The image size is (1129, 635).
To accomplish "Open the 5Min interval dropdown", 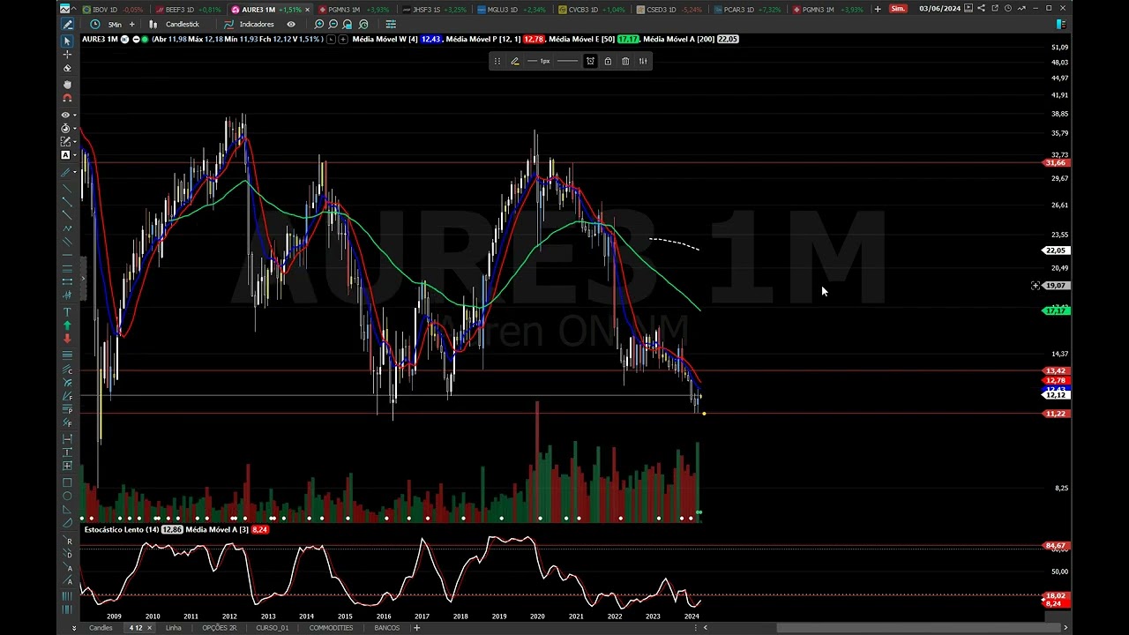I will (x=115, y=24).
